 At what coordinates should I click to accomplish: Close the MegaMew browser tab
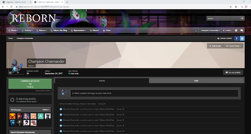point(31,2)
